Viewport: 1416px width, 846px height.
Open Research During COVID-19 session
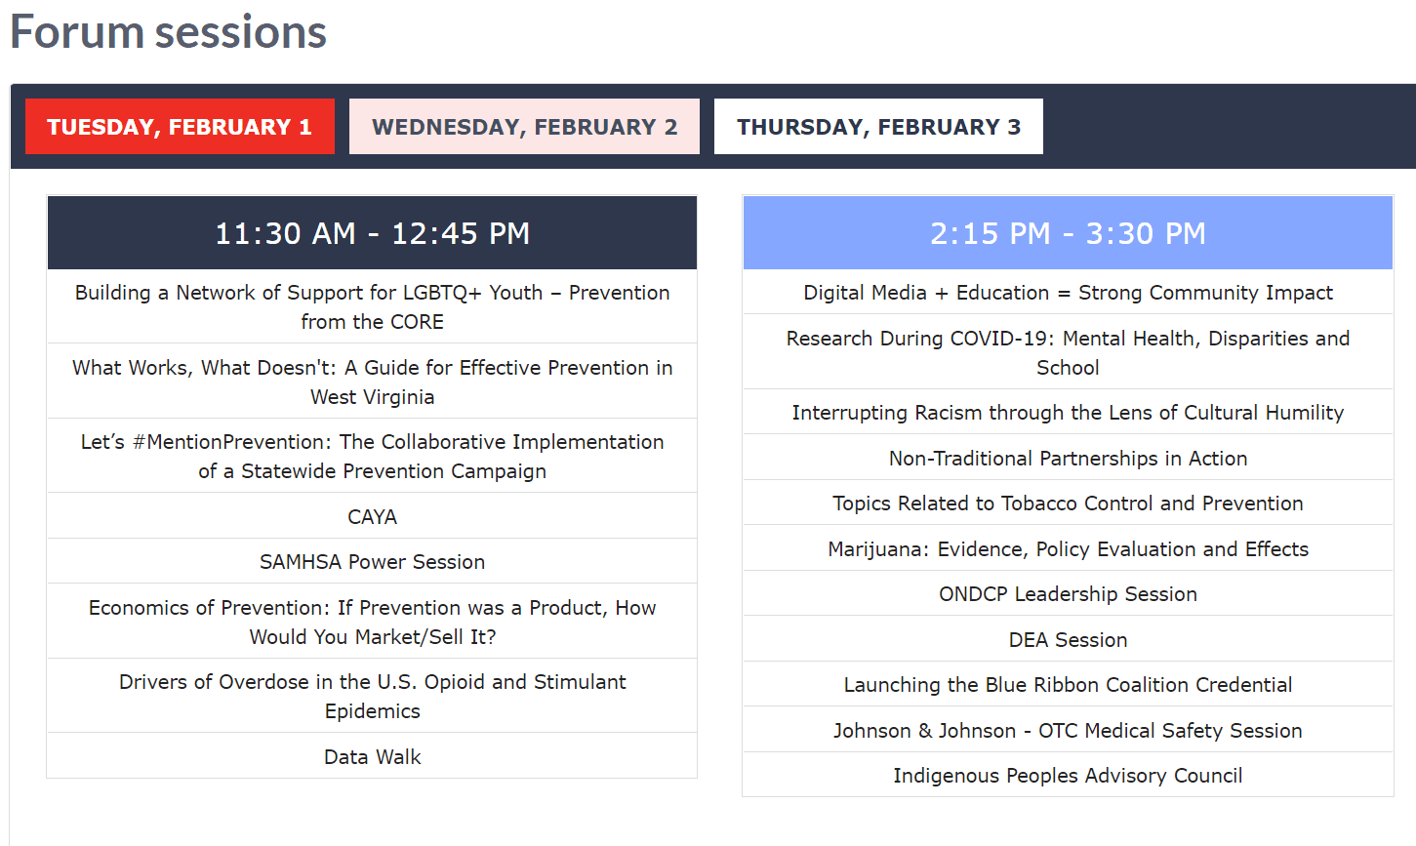[1068, 352]
